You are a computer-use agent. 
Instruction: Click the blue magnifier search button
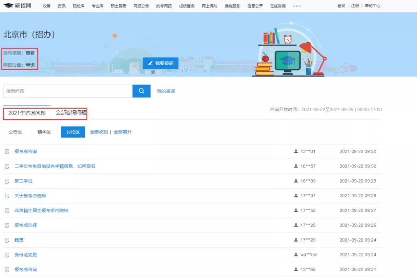141,91
